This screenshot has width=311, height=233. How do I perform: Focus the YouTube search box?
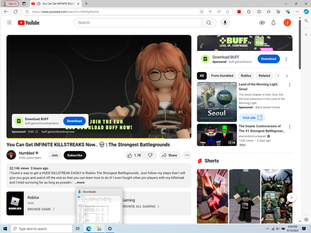(x=138, y=22)
